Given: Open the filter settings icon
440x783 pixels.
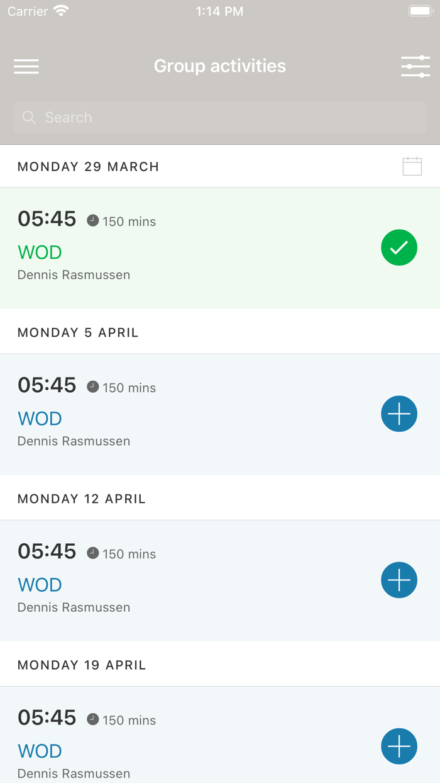Looking at the screenshot, I should point(415,66).
